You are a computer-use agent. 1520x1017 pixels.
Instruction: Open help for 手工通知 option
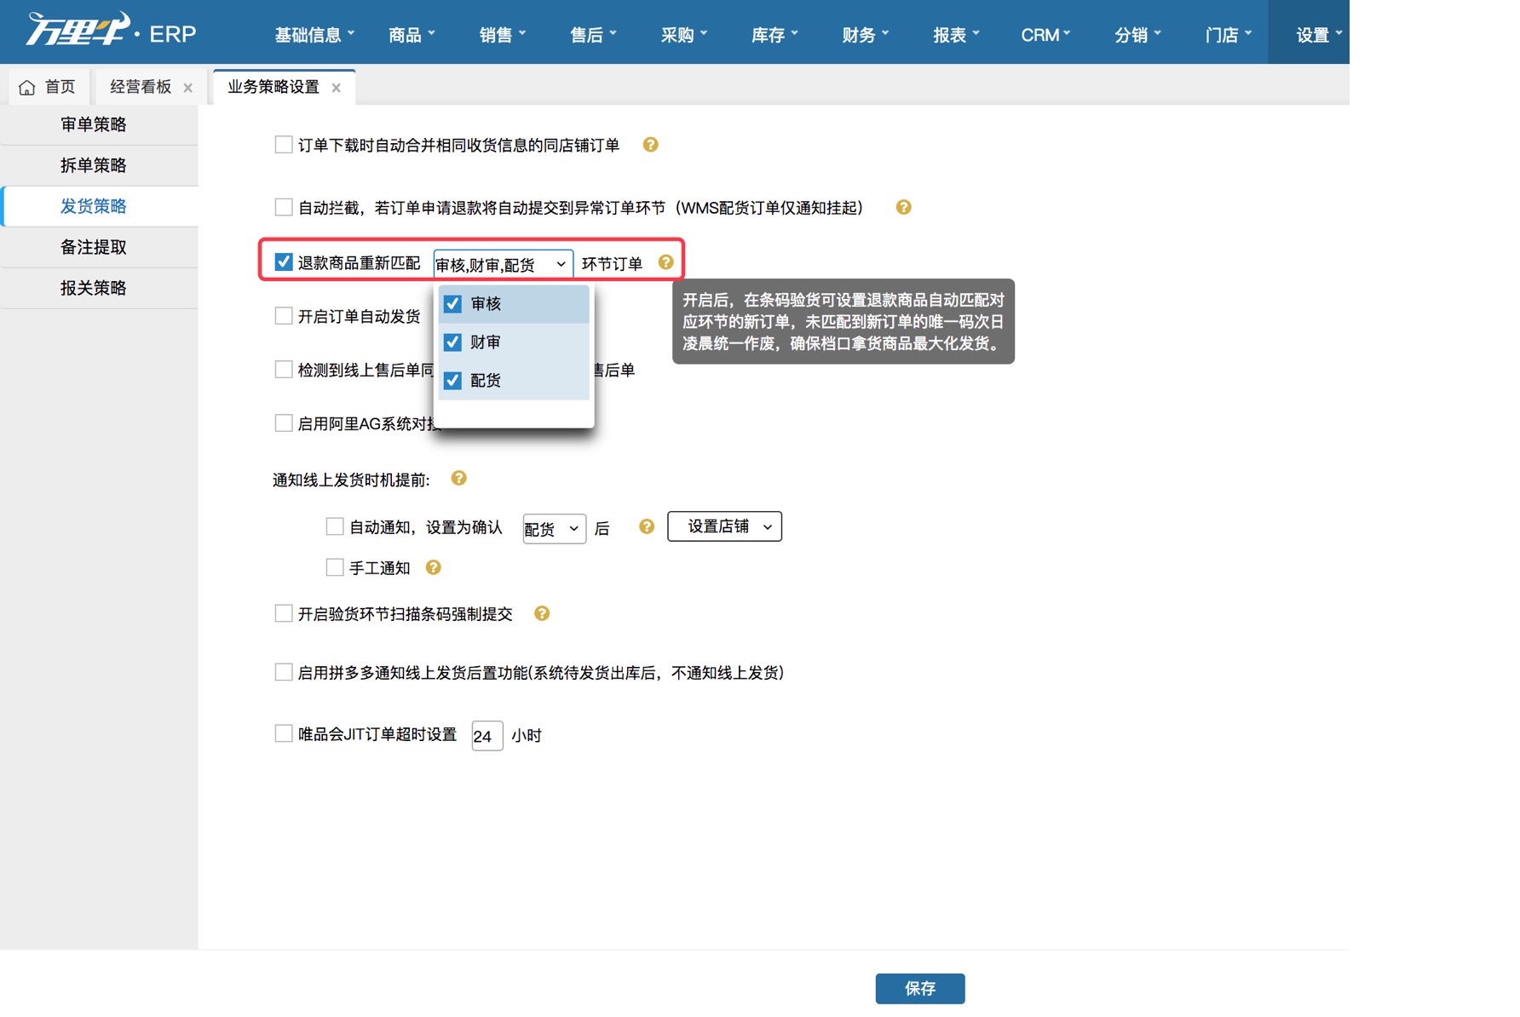click(434, 566)
